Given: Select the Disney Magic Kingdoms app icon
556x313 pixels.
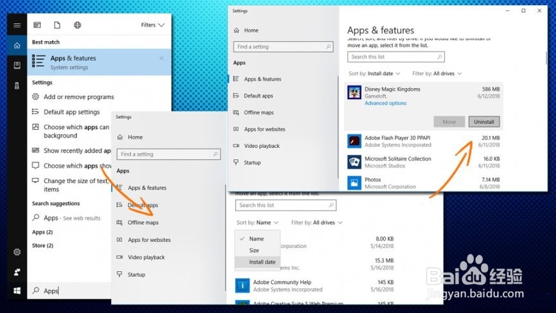Looking at the screenshot, I should [x=354, y=93].
